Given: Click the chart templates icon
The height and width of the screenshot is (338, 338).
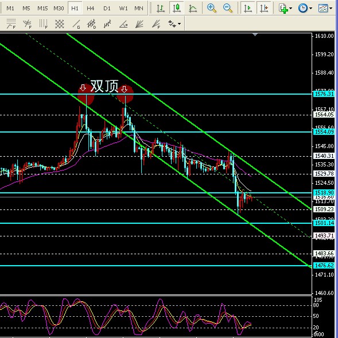Looking at the screenshot, I should [323, 8].
